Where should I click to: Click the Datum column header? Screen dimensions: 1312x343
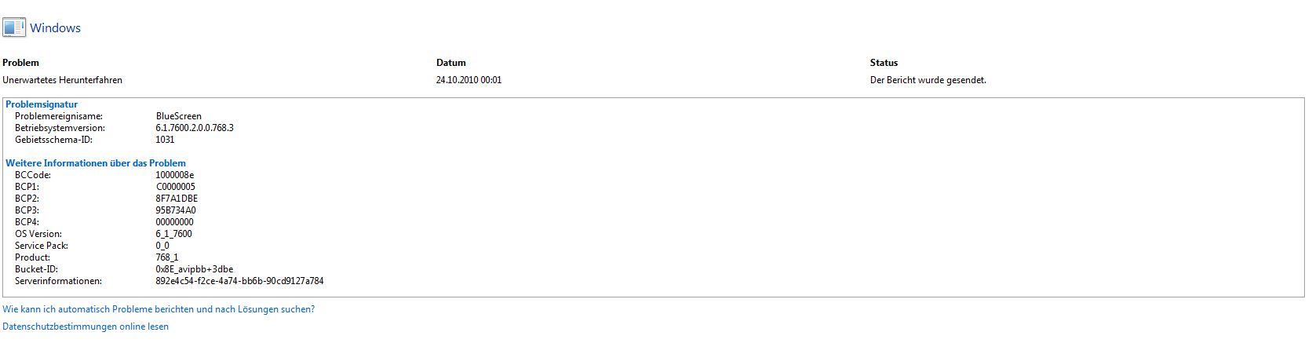(451, 63)
